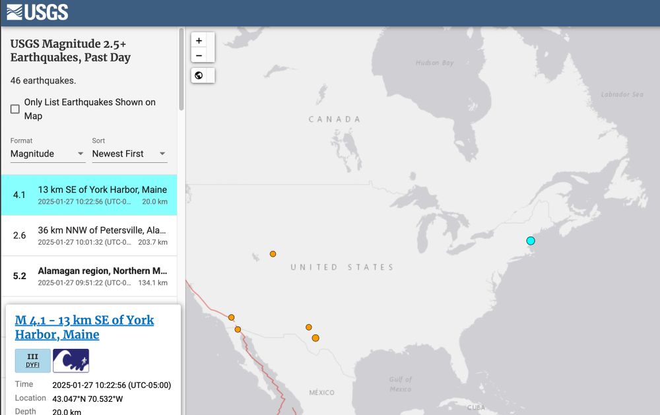Click the depth value 20.0 km in popup

[67, 412]
